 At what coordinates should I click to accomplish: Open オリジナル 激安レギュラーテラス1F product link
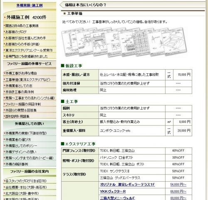(x=127, y=185)
